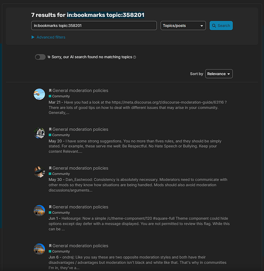This screenshot has height=271, width=264.
Task: Open avatar of the May 30 poster
Action: 39,172
